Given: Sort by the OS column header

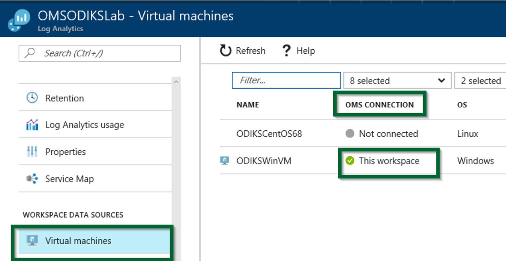Looking at the screenshot, I should 462,105.
